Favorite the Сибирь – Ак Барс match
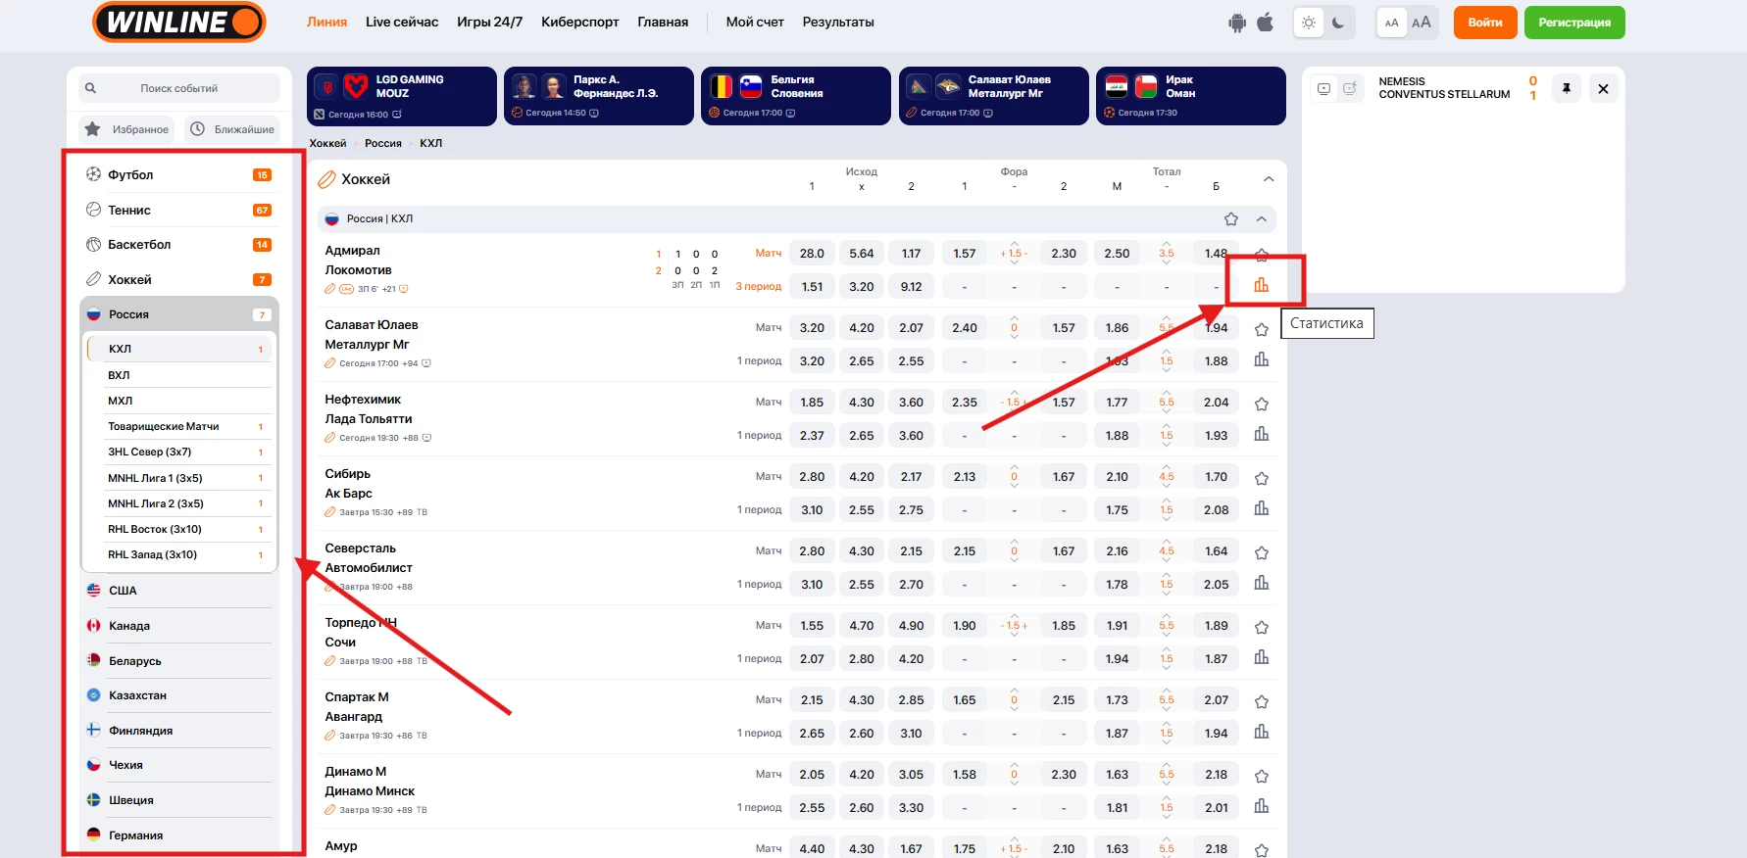 click(1262, 478)
